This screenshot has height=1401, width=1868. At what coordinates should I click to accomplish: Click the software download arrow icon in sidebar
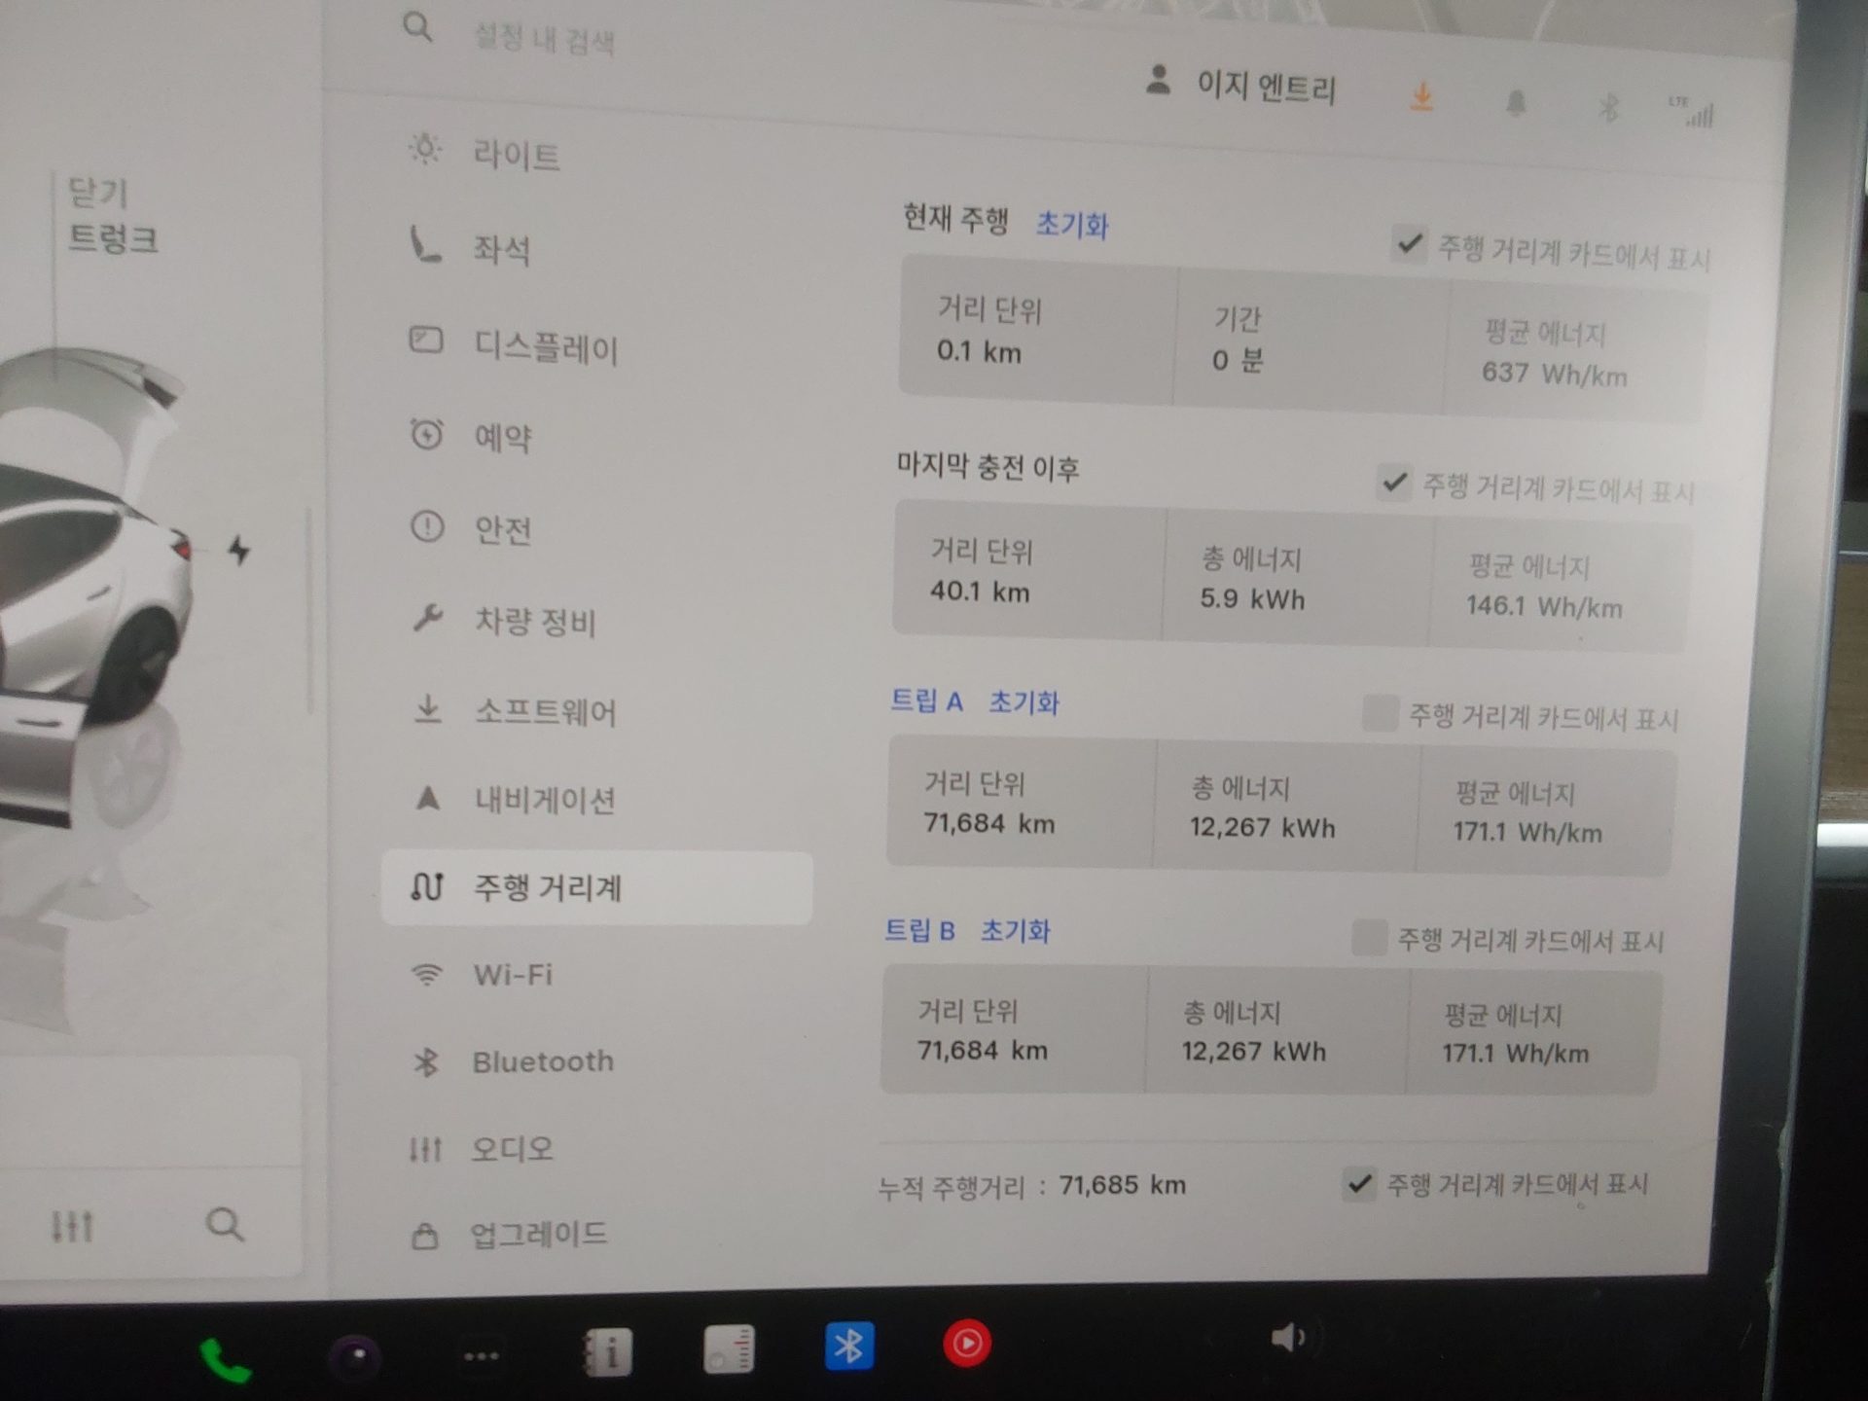point(427,709)
